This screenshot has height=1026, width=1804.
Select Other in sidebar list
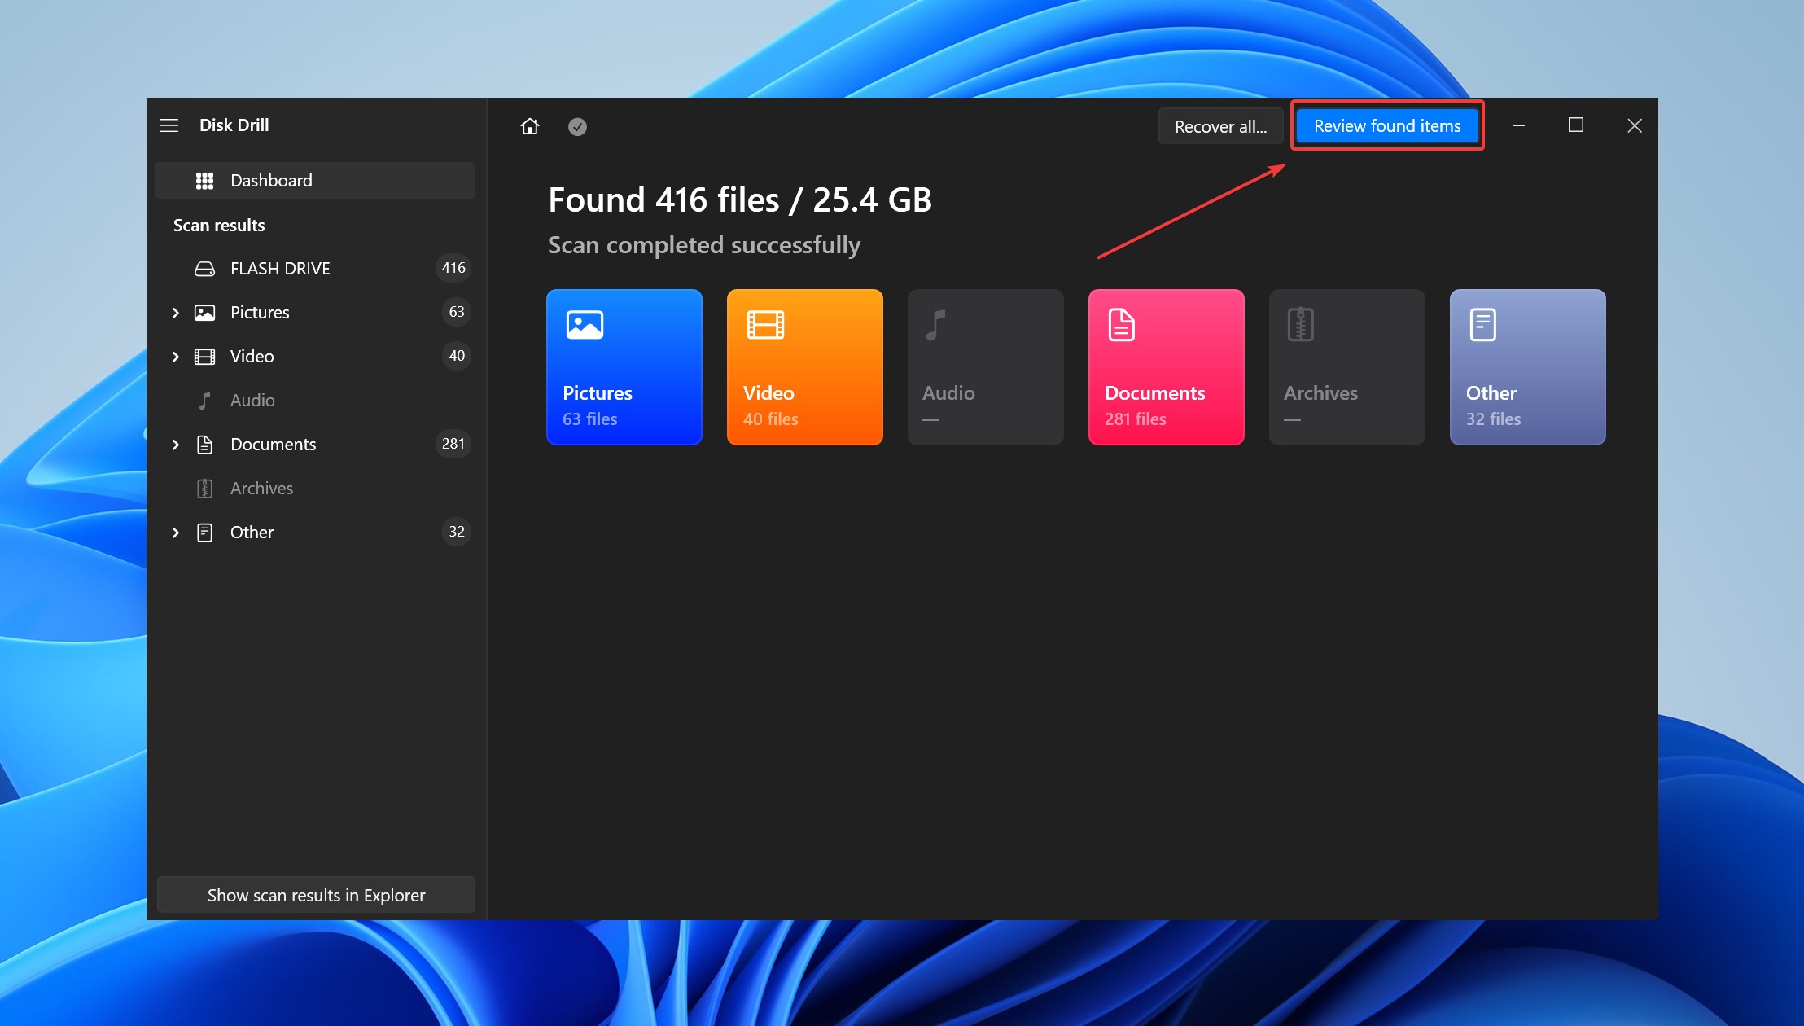315,532
